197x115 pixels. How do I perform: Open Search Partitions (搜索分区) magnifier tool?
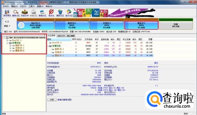coord(16,12)
